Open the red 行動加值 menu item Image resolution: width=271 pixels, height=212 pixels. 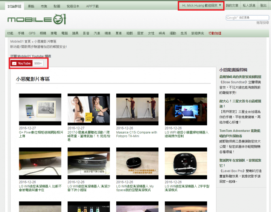pos(215,33)
